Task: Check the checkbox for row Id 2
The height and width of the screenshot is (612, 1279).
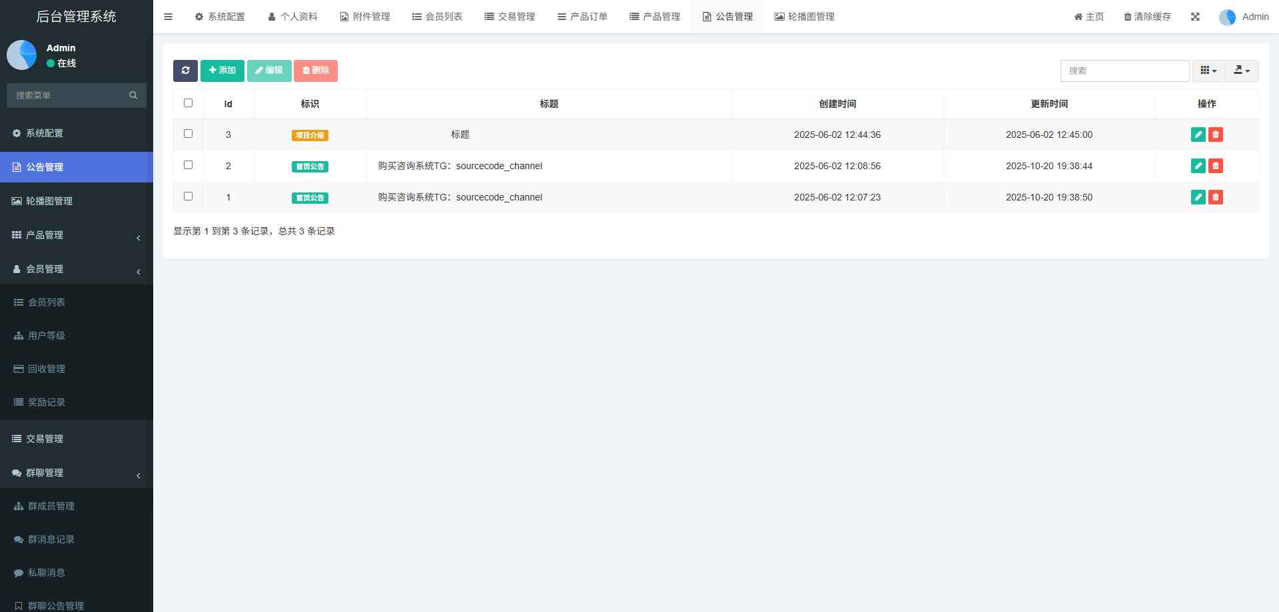Action: (x=188, y=165)
